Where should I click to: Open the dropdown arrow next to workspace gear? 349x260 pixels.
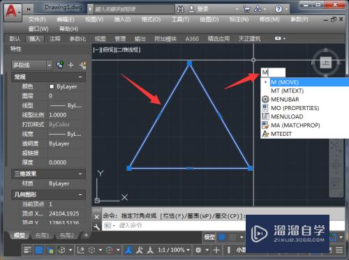[x=207, y=250]
